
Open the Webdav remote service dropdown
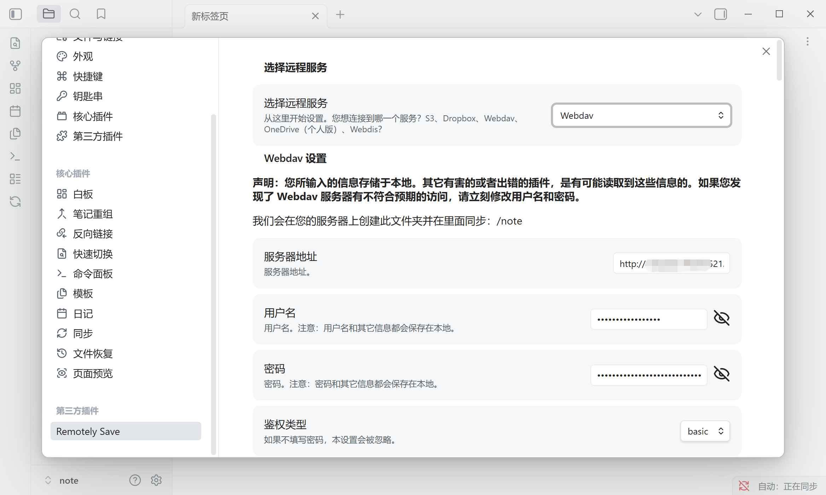pyautogui.click(x=641, y=116)
